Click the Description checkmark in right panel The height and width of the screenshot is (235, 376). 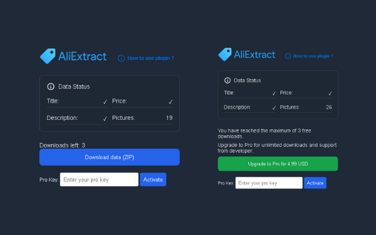point(274,108)
